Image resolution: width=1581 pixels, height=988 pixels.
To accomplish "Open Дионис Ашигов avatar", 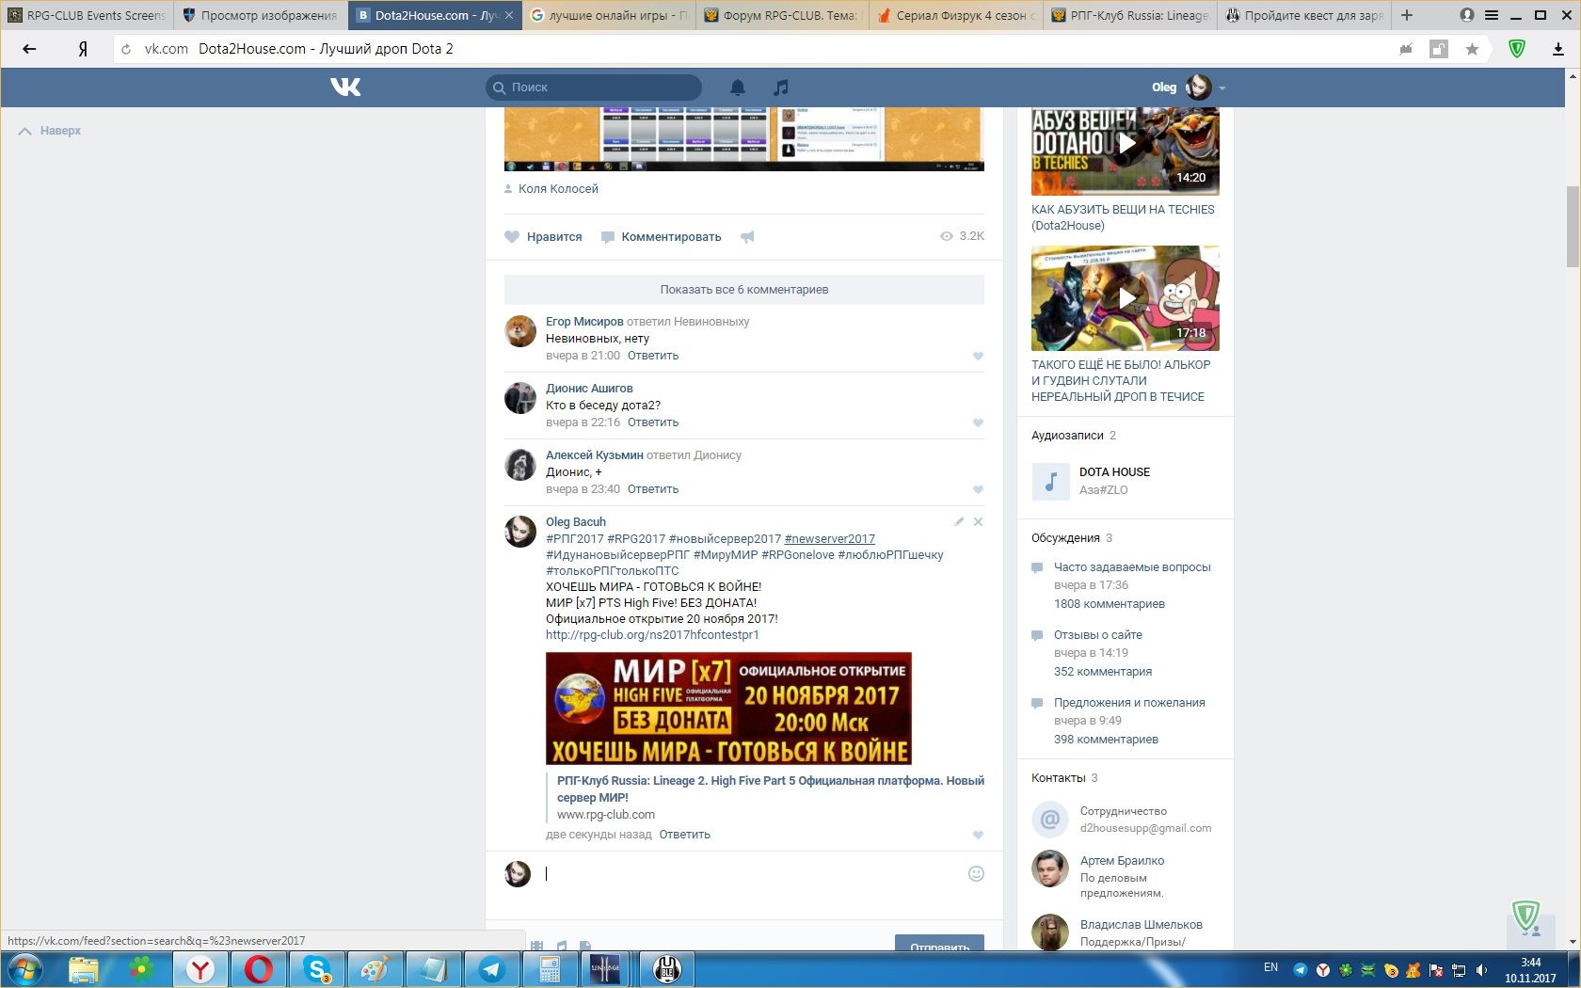I will coord(520,398).
